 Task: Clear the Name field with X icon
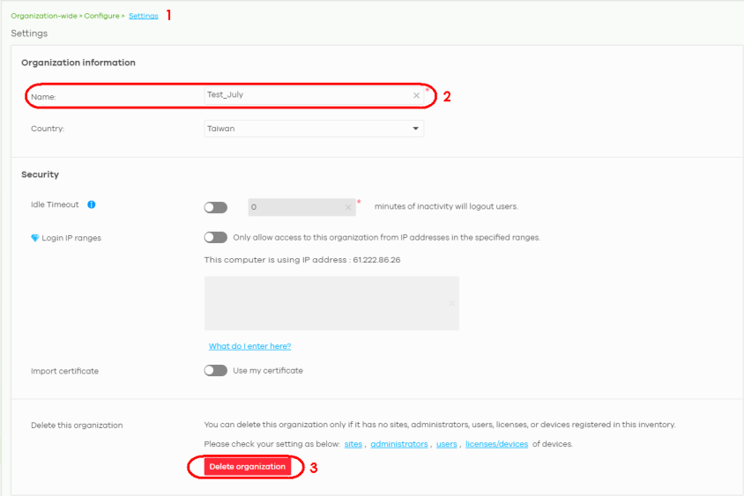[x=416, y=95]
